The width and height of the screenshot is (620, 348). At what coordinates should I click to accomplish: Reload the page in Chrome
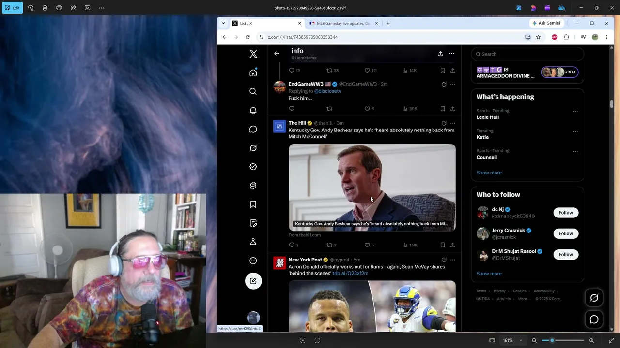(x=248, y=37)
